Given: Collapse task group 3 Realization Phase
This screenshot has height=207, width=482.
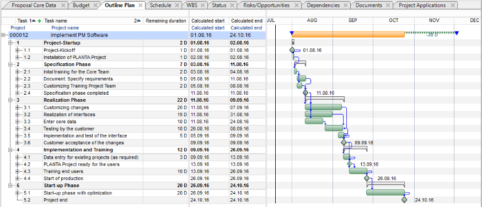Looking at the screenshot, I should (x=10, y=100).
